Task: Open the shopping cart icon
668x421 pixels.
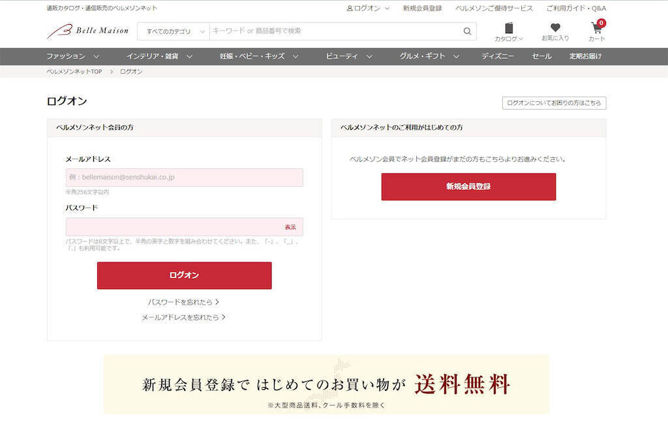Action: coord(596,29)
